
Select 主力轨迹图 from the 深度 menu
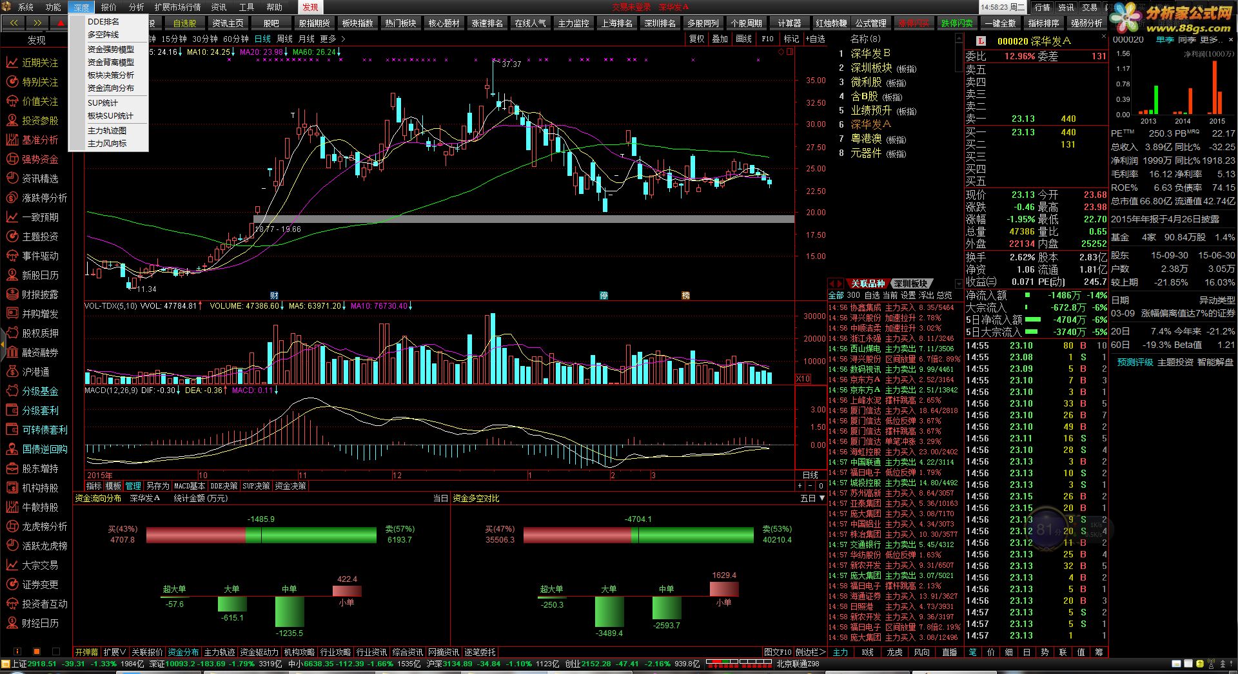point(107,130)
